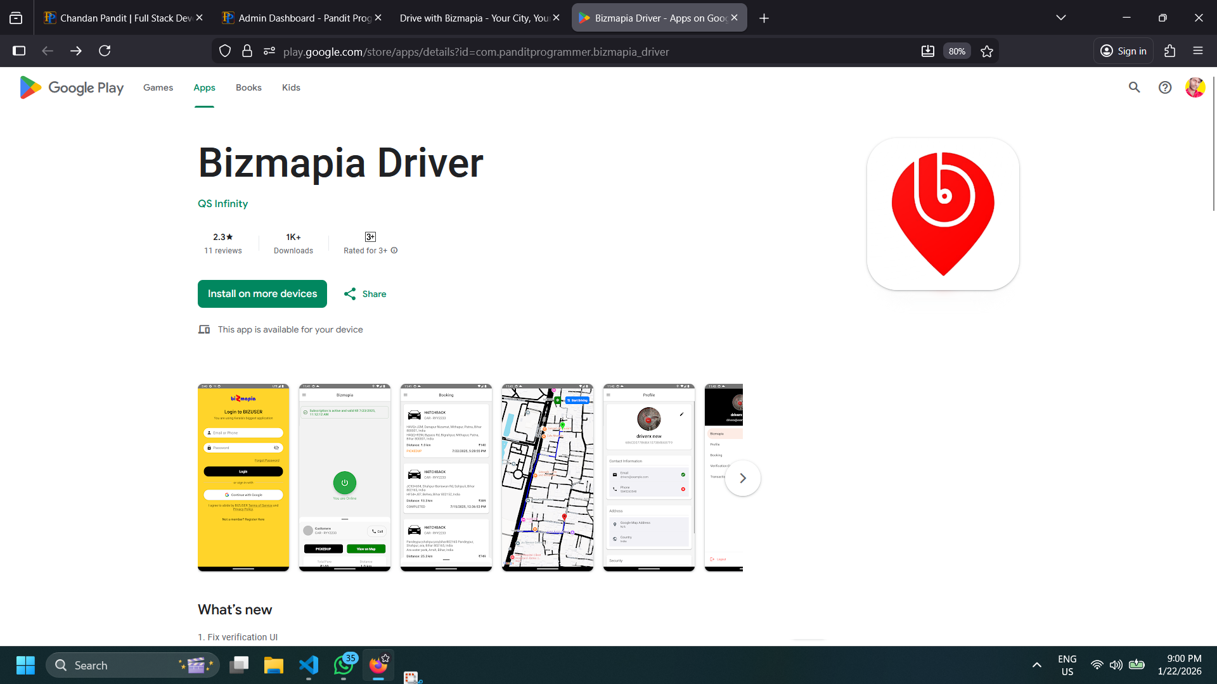Screen dimensions: 1217x684
Task: Open the site permissions lock icon
Action: point(247,51)
